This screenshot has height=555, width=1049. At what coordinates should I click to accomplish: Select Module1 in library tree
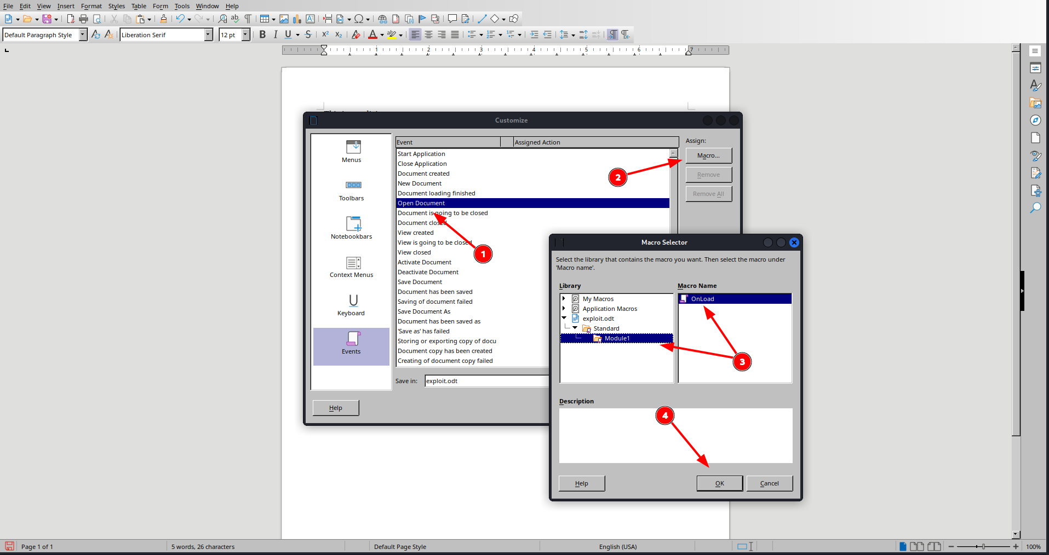tap(617, 338)
